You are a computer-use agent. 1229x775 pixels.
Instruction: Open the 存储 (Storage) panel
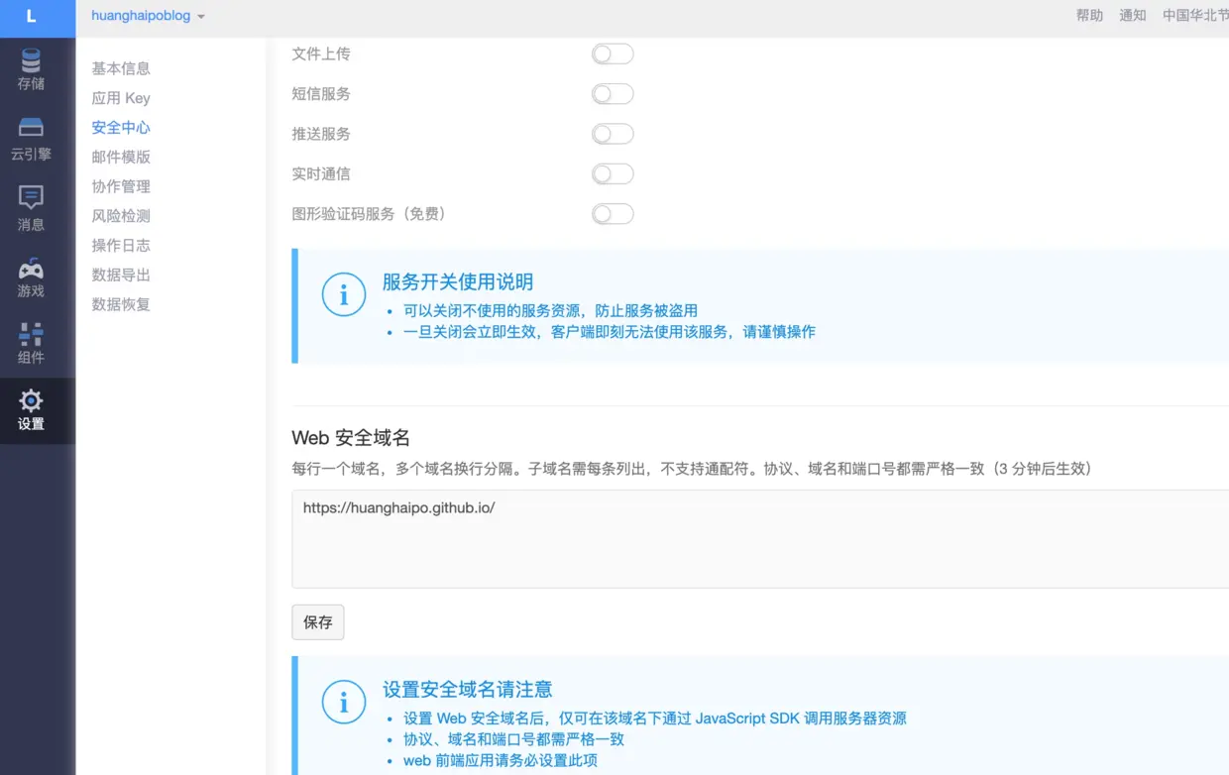point(31,69)
